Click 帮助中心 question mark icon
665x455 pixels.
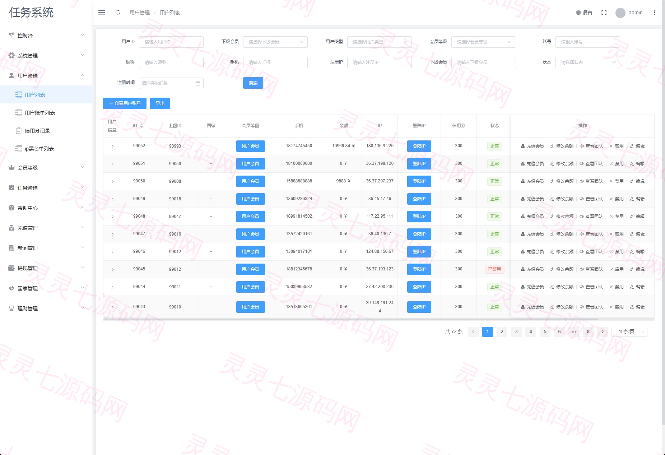pos(11,208)
